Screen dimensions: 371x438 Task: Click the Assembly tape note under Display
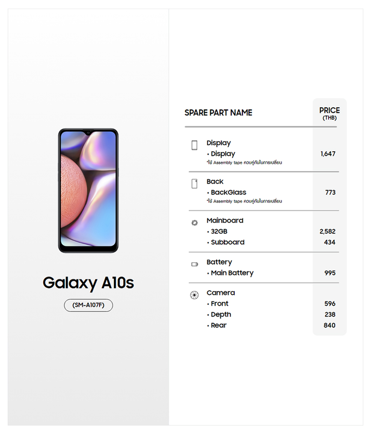click(x=244, y=163)
